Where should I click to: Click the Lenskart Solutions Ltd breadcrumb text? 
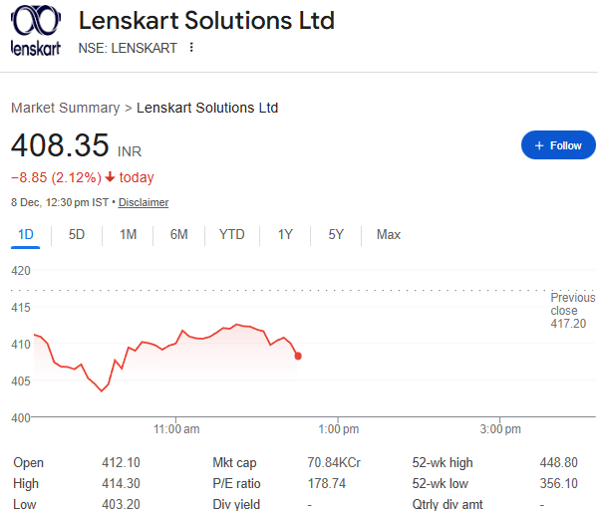[207, 108]
